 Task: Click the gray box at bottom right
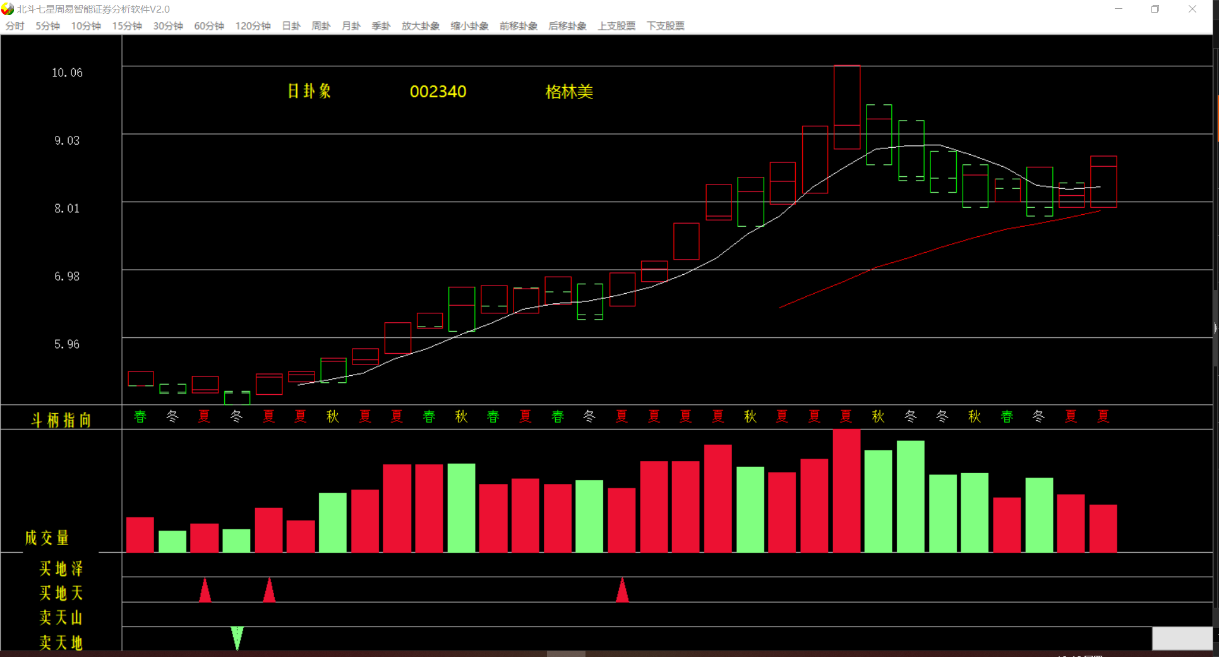1182,638
